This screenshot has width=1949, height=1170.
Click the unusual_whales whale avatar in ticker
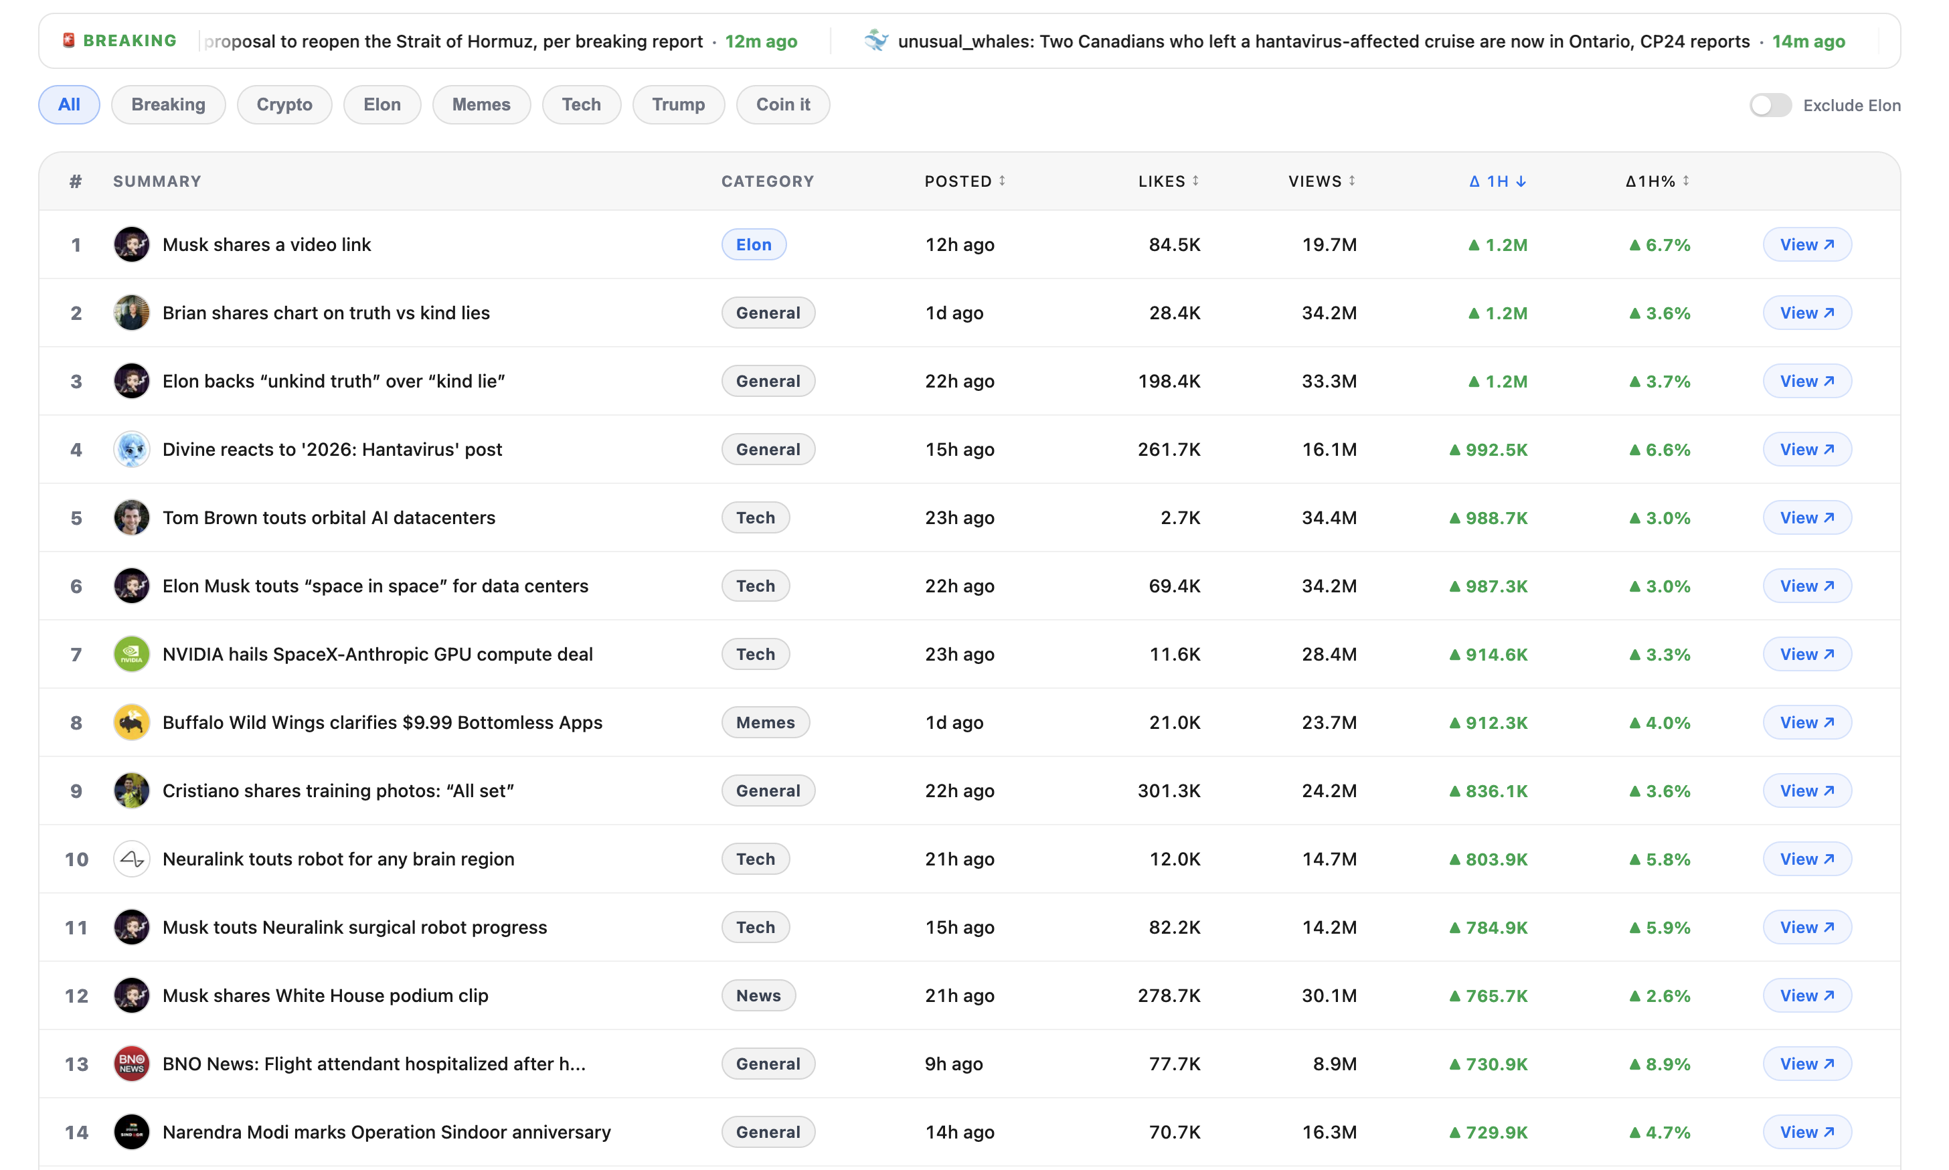coord(875,40)
